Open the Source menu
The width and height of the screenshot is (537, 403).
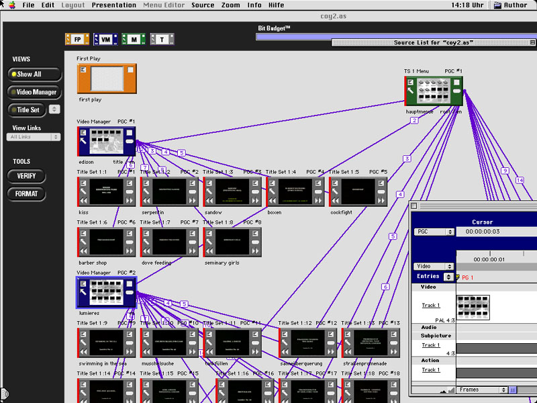(x=203, y=5)
